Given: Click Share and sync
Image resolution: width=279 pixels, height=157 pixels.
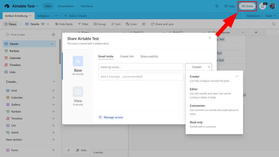Looking at the screenshot, I should 163,24.
